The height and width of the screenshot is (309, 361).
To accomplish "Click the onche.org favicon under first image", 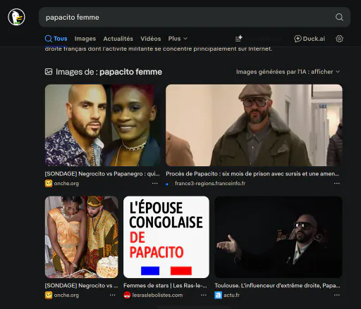I will [49, 183].
